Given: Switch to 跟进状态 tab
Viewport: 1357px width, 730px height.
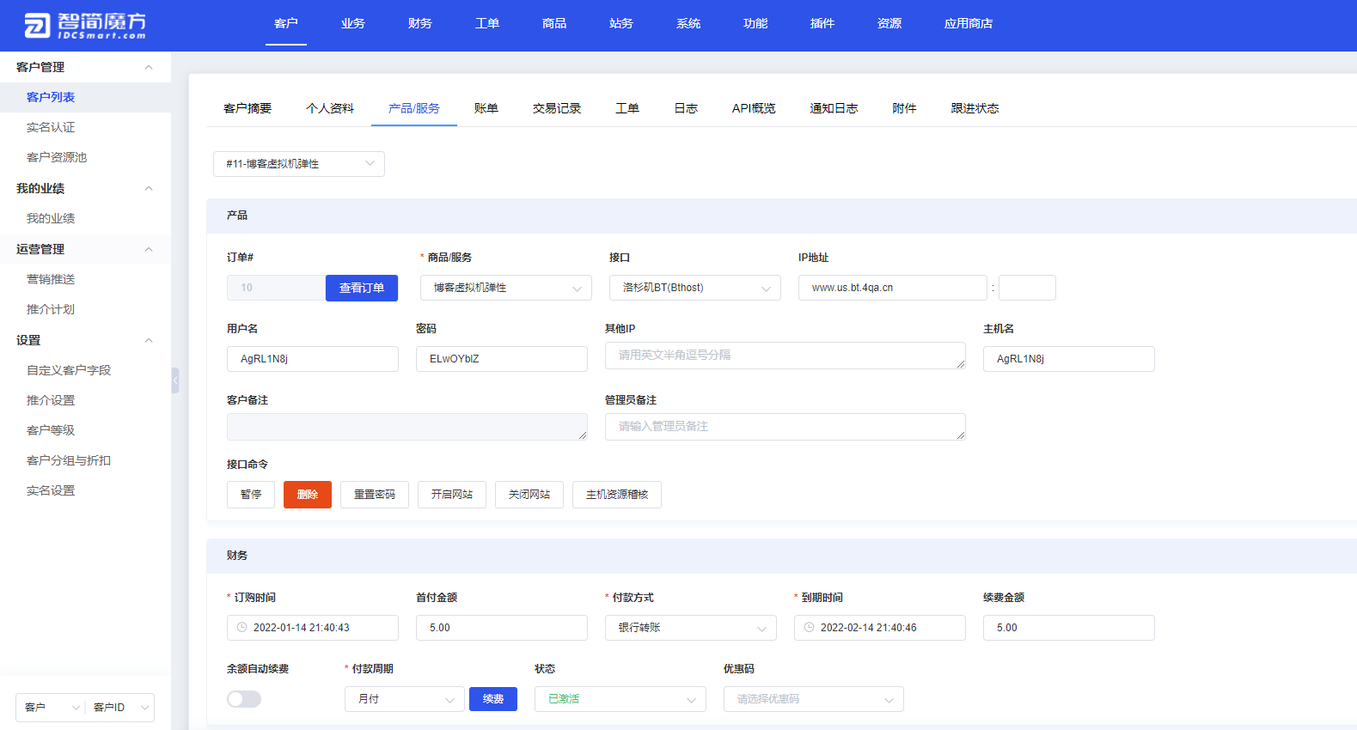Looking at the screenshot, I should pyautogui.click(x=975, y=108).
